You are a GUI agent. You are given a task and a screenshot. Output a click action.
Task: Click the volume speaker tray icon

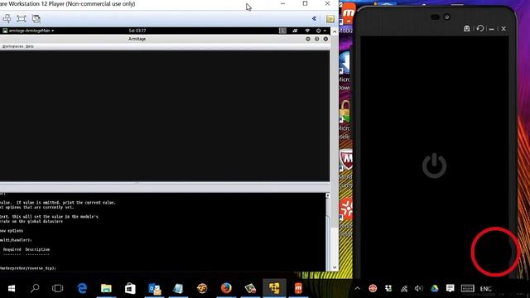point(419,288)
